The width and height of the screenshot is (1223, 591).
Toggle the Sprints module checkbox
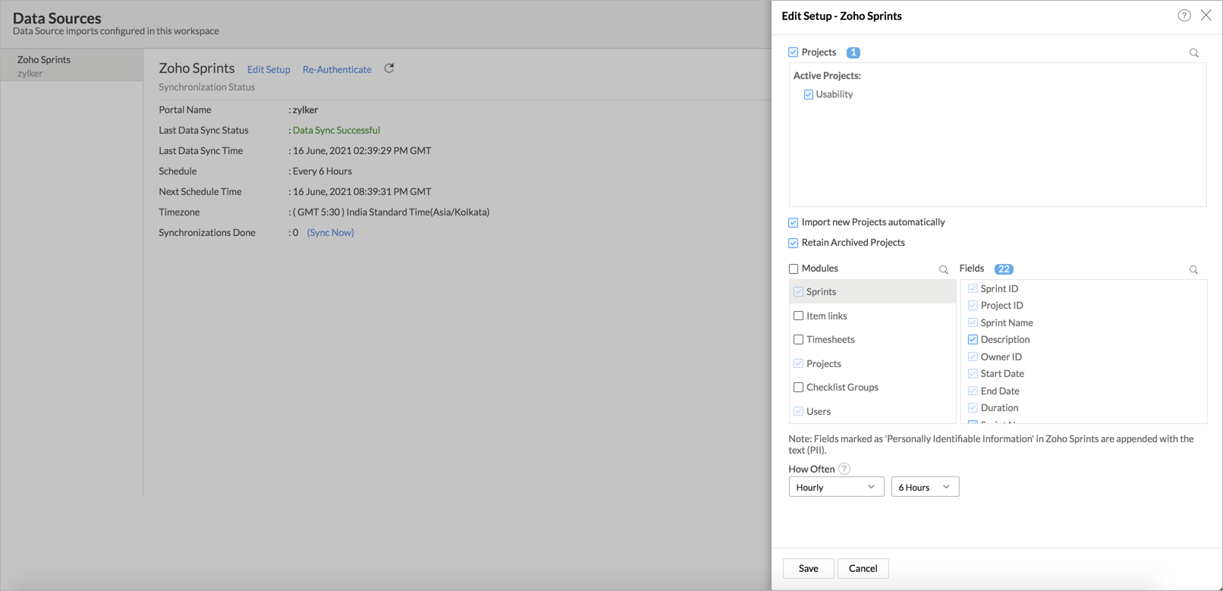click(x=798, y=291)
